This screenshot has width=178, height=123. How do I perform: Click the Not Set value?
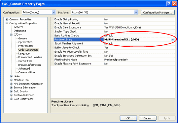click(x=109, y=56)
